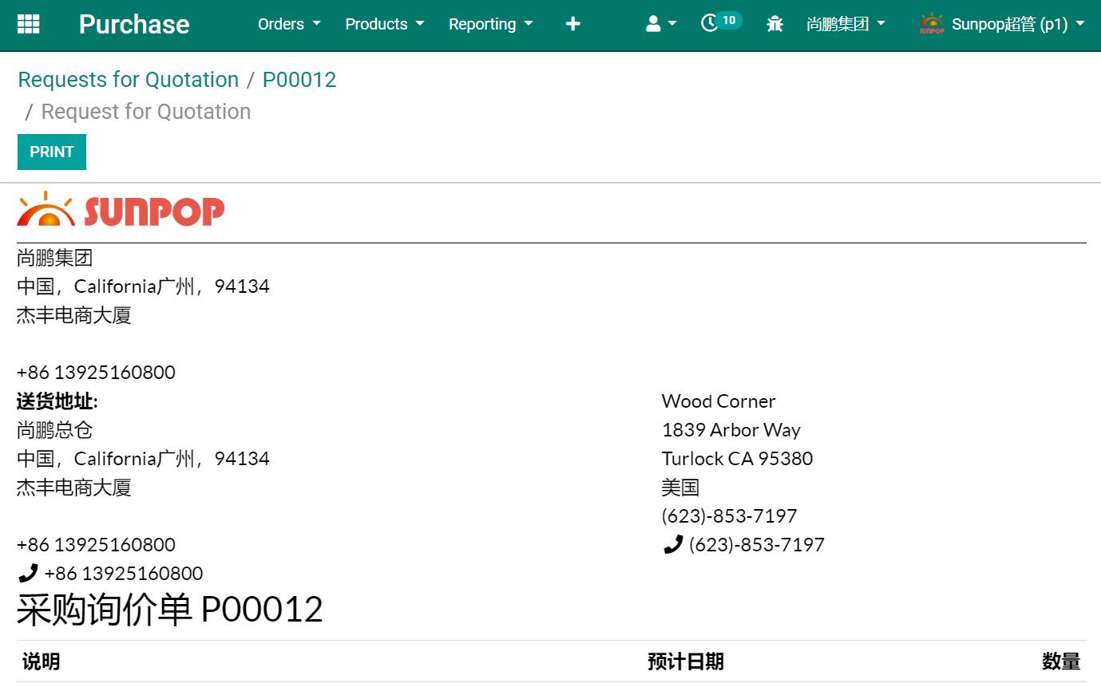Click phone icon beside (623)-853-7197
The image size is (1101, 687).
pyautogui.click(x=673, y=543)
